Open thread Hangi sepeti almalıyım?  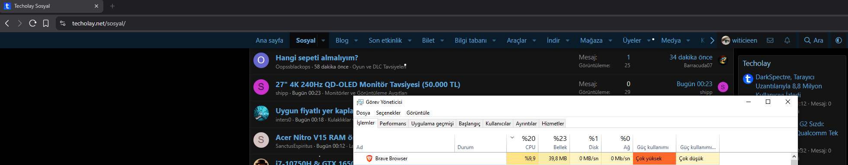point(317,58)
